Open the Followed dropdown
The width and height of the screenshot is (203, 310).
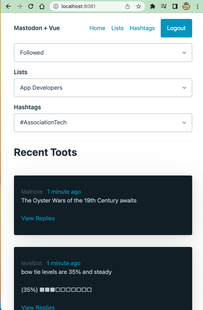click(x=103, y=53)
